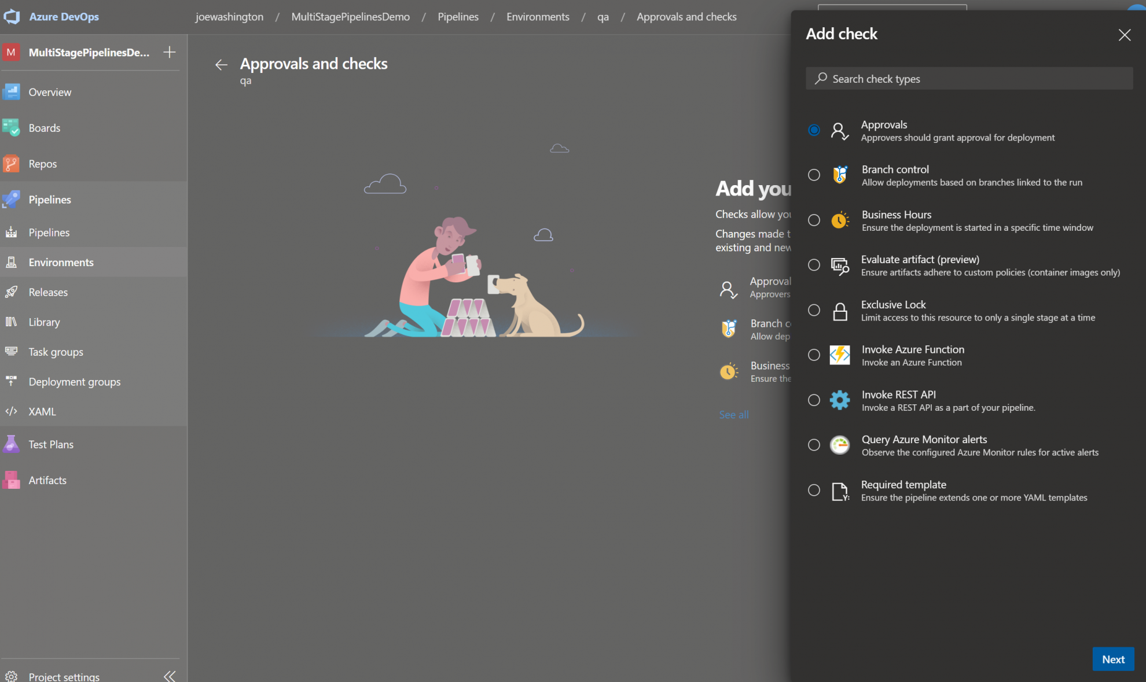Click the Test Plans flask icon
1146x682 pixels.
11,444
